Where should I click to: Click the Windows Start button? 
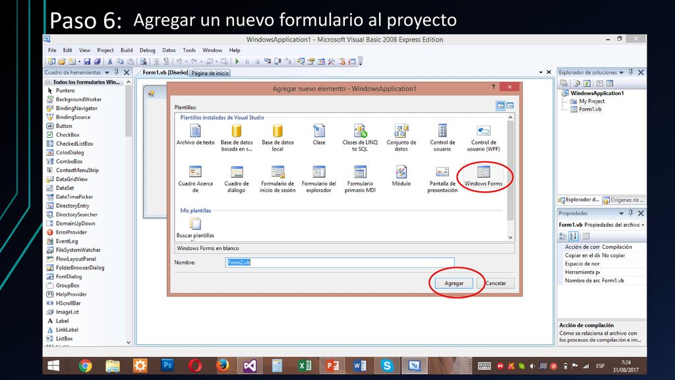click(x=53, y=365)
